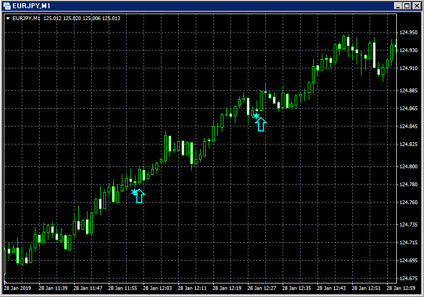The image size is (424, 297).
Task: Click the 28 Jan 2019 date label
Action: (17, 288)
